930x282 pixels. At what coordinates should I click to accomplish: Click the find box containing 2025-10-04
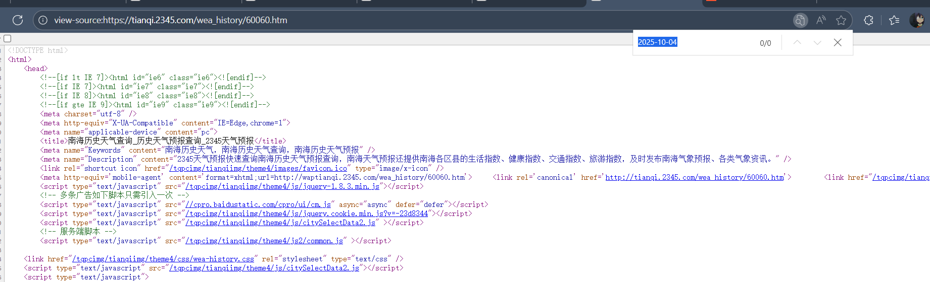click(x=695, y=42)
